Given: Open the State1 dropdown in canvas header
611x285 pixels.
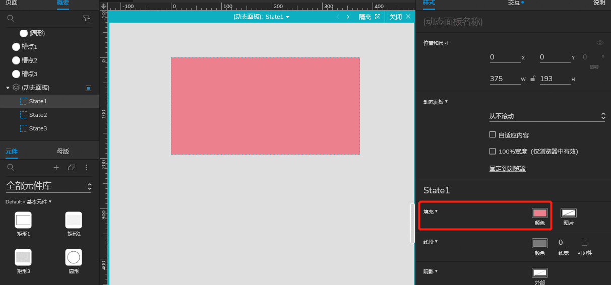Looking at the screenshot, I should [277, 17].
